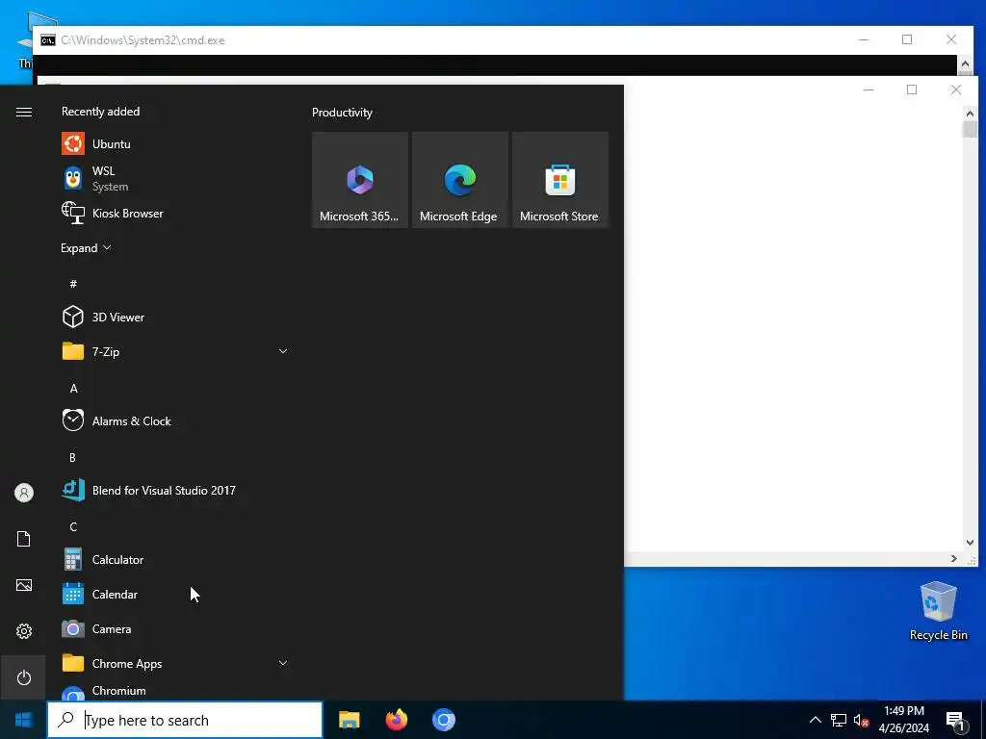986x739 pixels.
Task: Launch the Camera app
Action: click(175, 628)
